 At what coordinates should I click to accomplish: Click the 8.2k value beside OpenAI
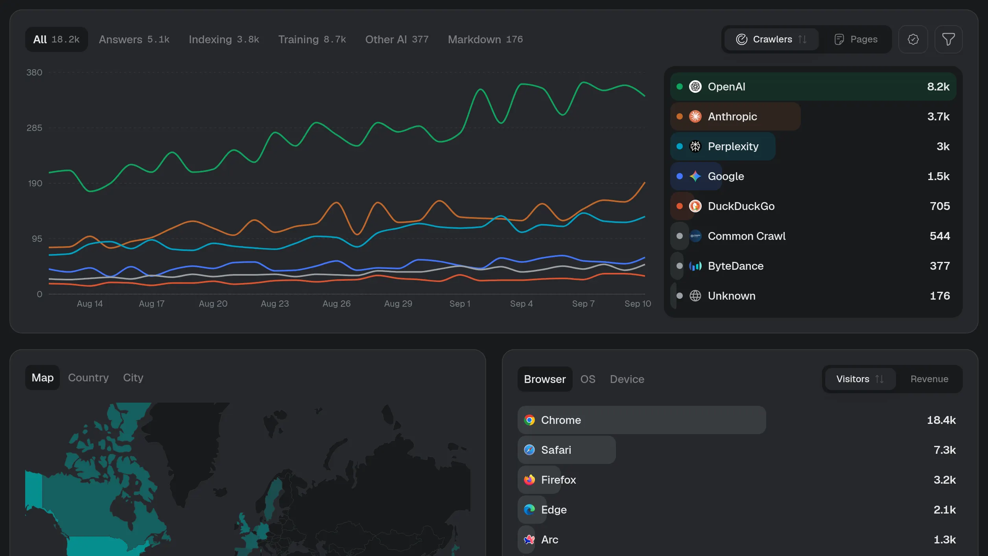point(938,87)
